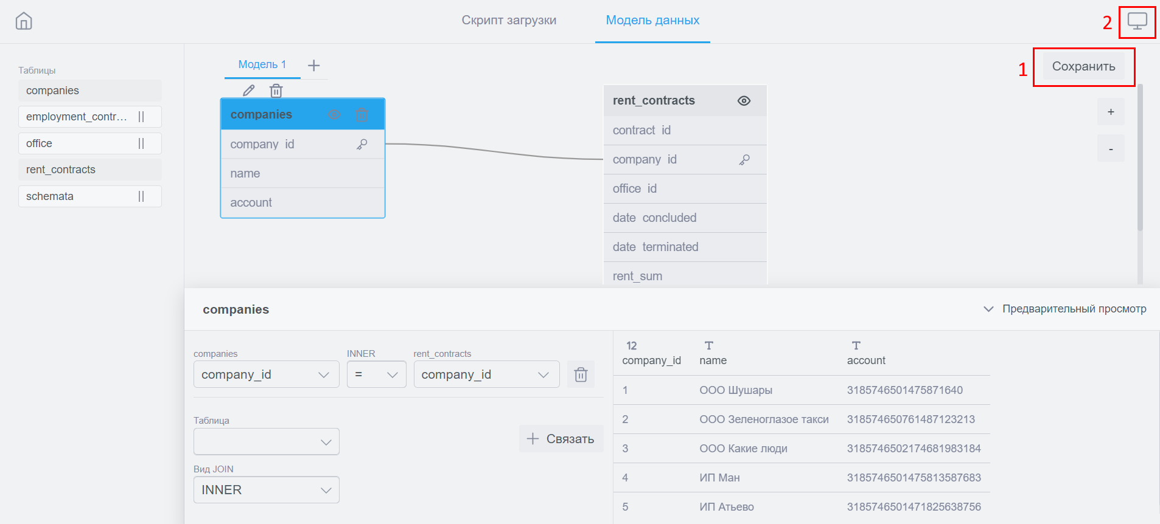The image size is (1160, 524).
Task: Expand the Таблица selection dropdown
Action: (x=266, y=442)
